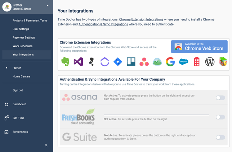Open Work Schedules
This screenshot has width=232, height=152.
click(x=22, y=46)
